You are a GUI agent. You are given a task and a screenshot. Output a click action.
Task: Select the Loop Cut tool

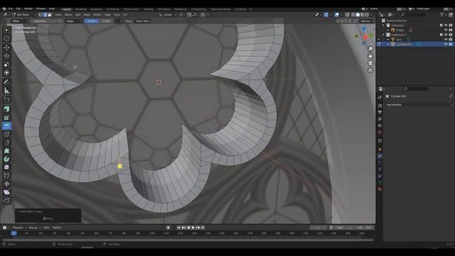(6, 134)
